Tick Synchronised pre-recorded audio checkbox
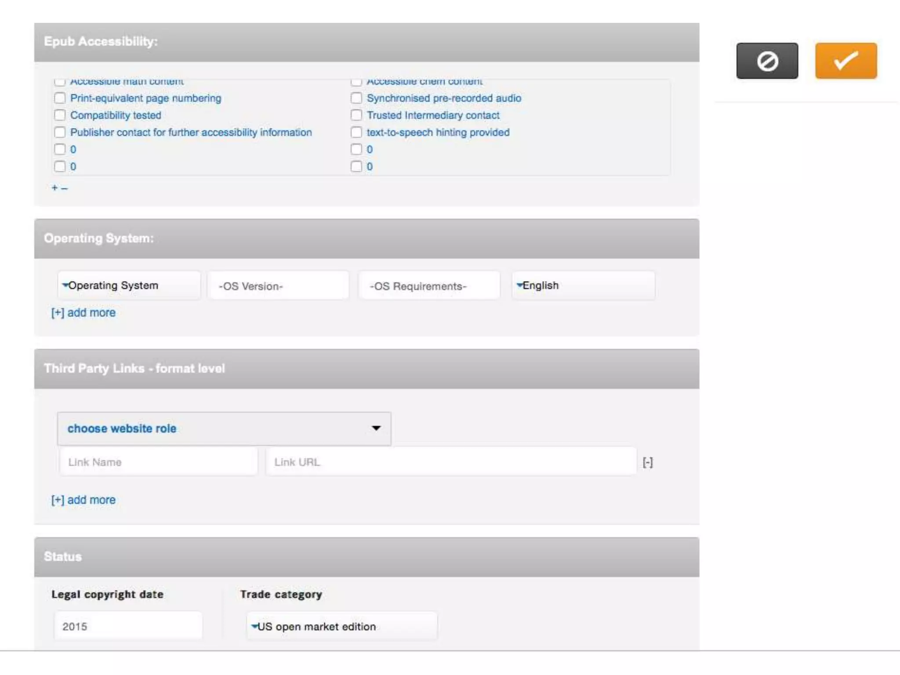The image size is (900, 675). [356, 98]
